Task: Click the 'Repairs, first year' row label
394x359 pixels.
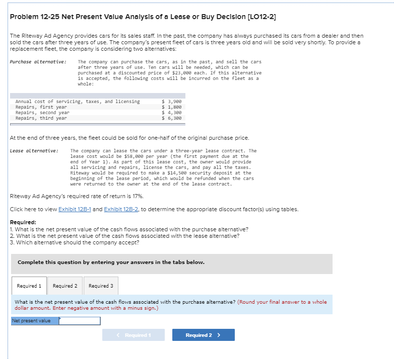Action: coord(41,107)
